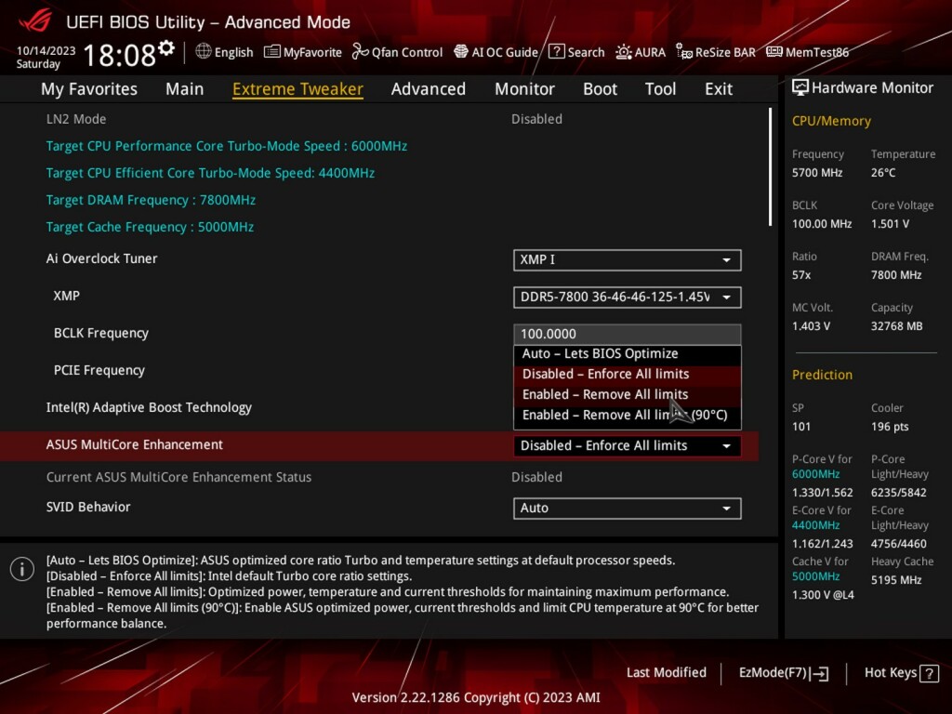Click Last Modified button
The height and width of the screenshot is (714, 952).
point(666,673)
